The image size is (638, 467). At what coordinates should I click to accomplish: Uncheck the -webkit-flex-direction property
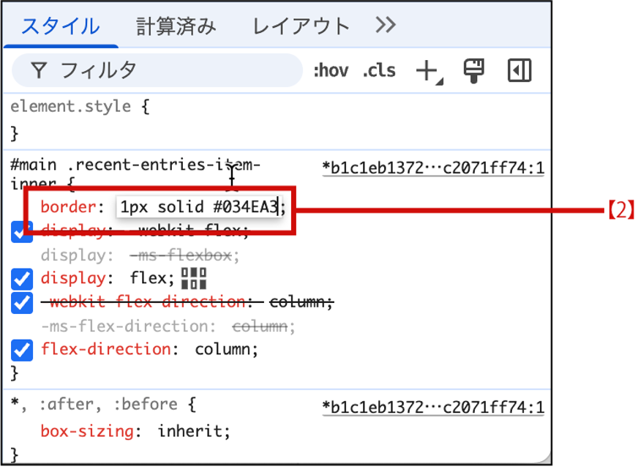pos(21,302)
